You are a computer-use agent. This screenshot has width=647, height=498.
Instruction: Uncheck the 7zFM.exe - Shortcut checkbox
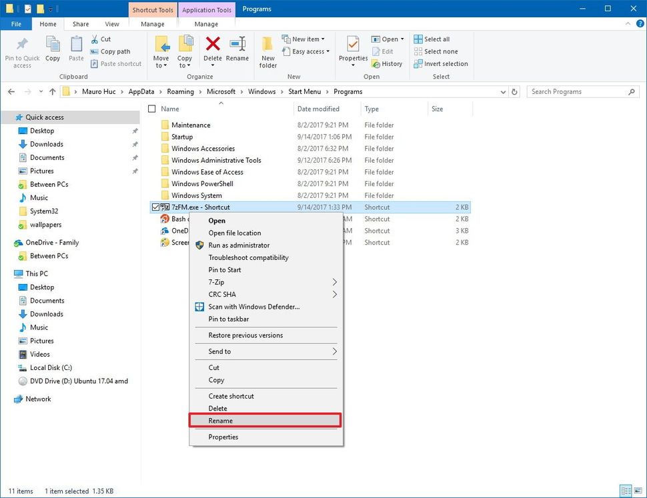coord(156,207)
